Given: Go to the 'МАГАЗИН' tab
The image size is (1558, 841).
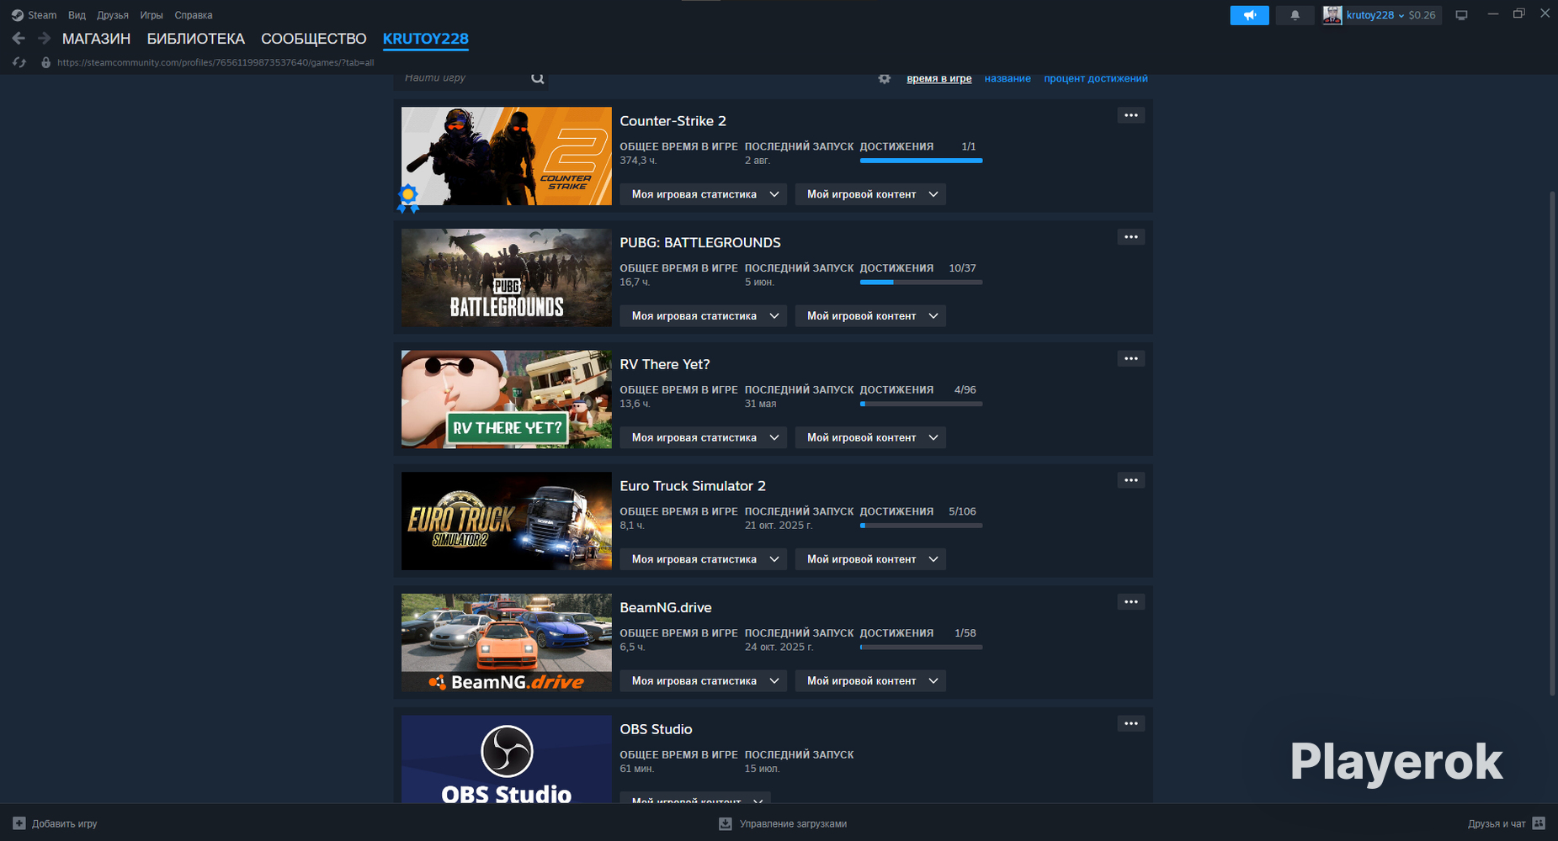Looking at the screenshot, I should (96, 39).
